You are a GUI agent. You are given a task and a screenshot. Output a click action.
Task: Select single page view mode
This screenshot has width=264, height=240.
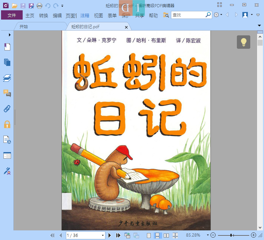point(149,235)
